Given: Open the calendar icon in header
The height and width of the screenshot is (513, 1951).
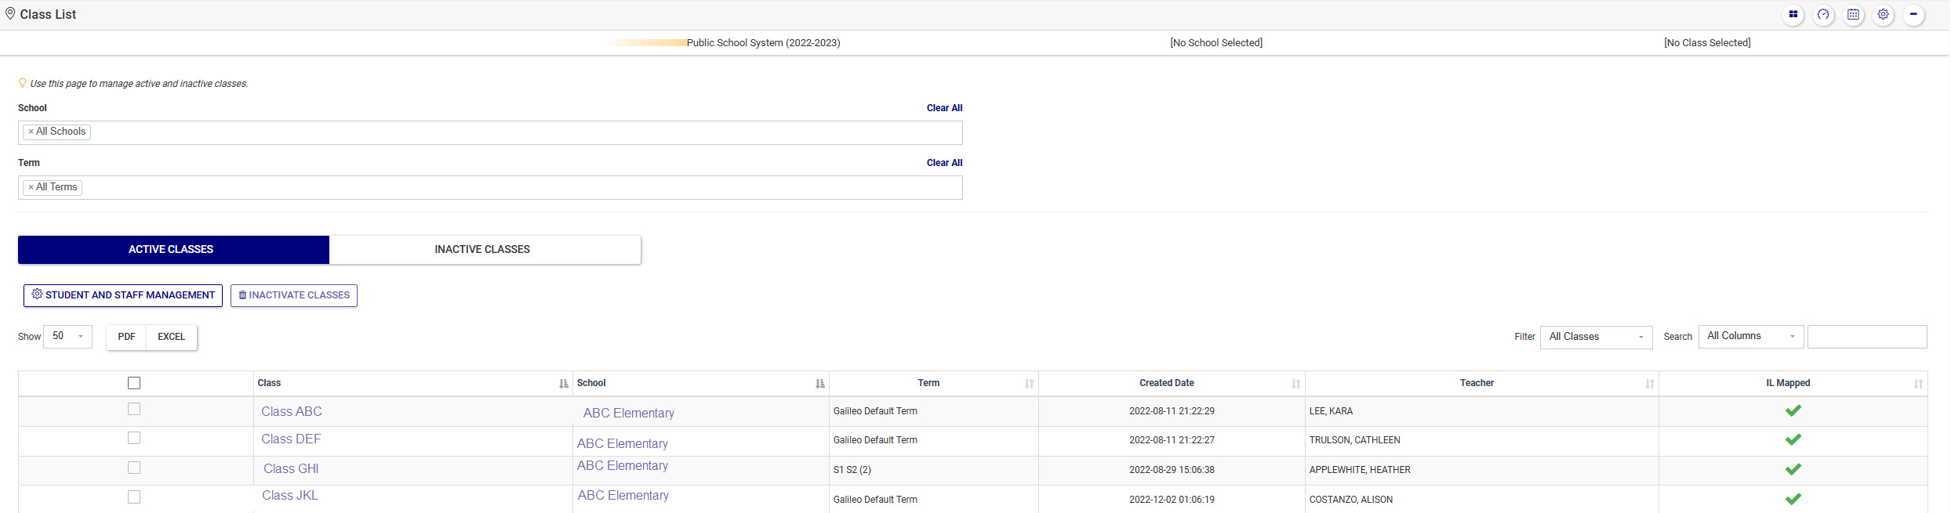Looking at the screenshot, I should [x=1853, y=15].
